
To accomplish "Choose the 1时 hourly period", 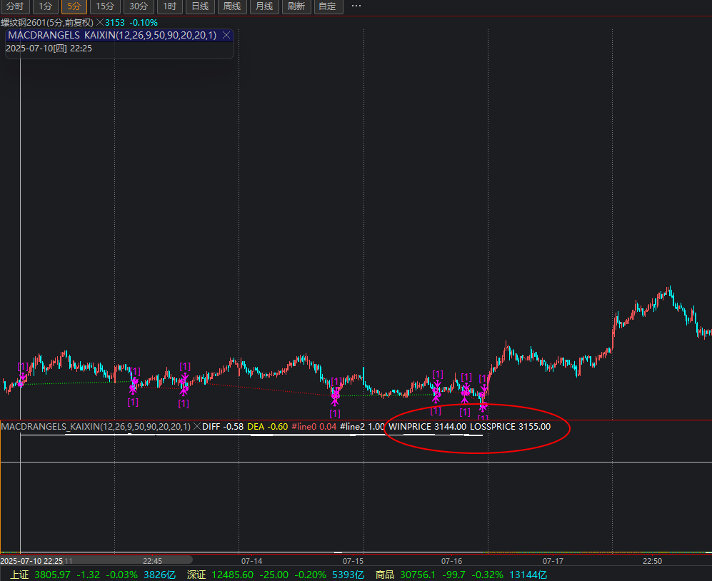I will click(x=170, y=6).
